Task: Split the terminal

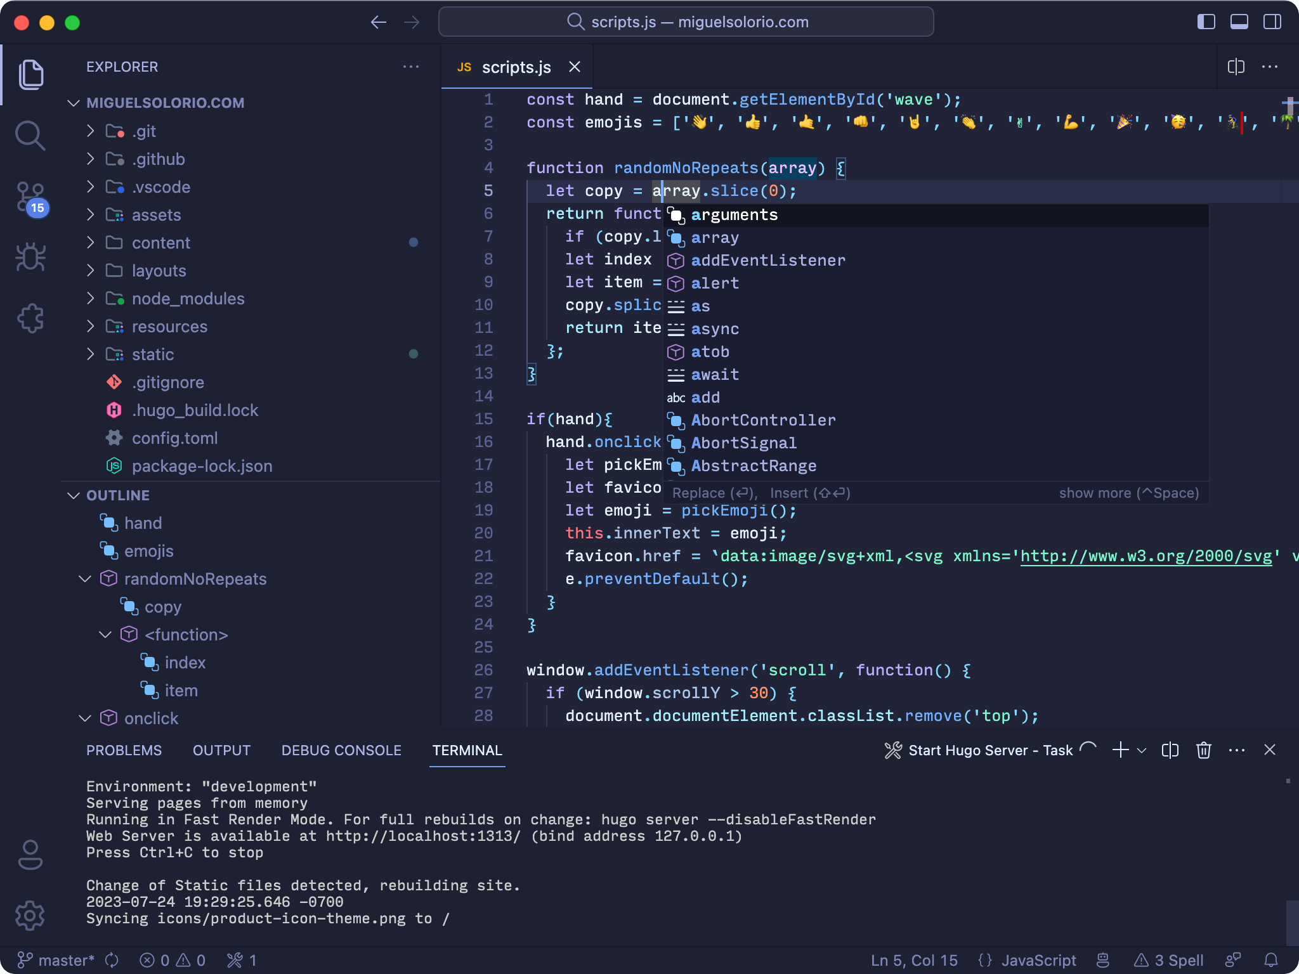Action: pos(1170,750)
